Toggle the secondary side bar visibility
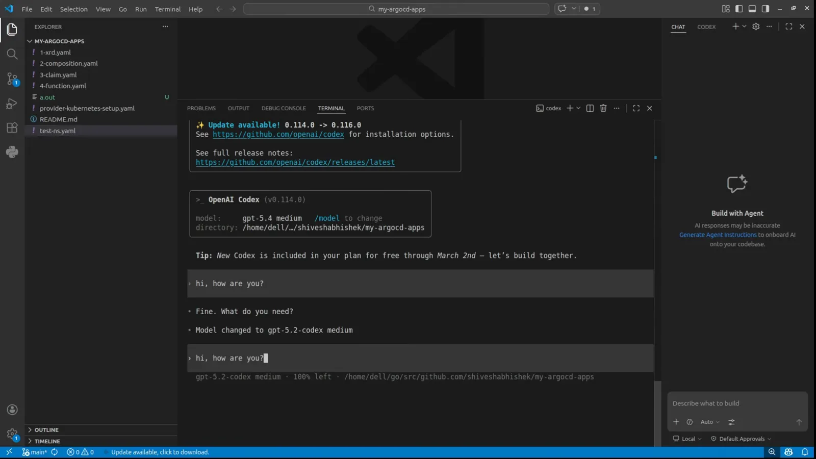 coord(766,9)
